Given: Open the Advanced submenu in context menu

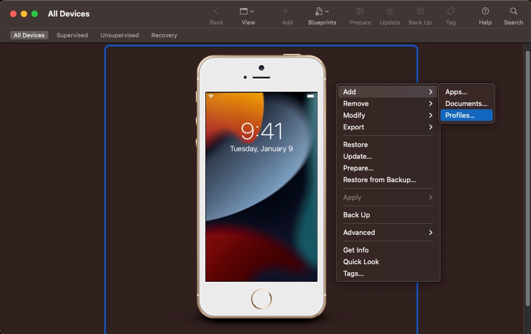Looking at the screenshot, I should (x=388, y=232).
